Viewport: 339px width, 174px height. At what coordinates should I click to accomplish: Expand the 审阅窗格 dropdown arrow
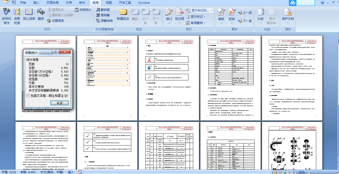(204, 23)
